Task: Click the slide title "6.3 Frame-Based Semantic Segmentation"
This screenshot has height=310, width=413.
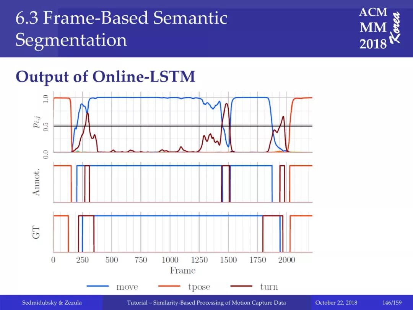Action: tap(122, 29)
